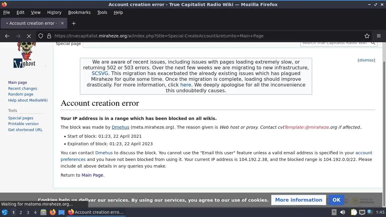Open Dmehus link after 'made by'
Image resolution: width=386 pixels, height=217 pixels.
click(x=120, y=127)
